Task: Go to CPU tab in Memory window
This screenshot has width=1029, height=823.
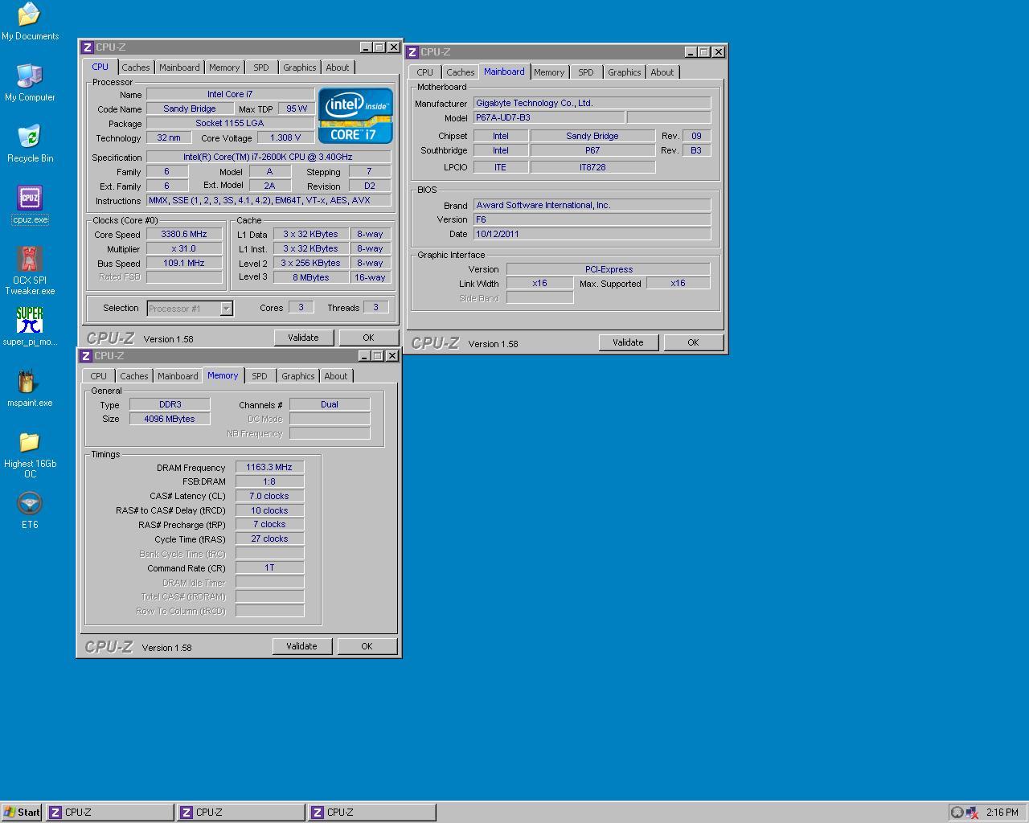Action: 98,376
